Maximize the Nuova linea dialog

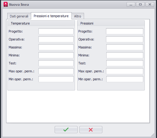140,5
